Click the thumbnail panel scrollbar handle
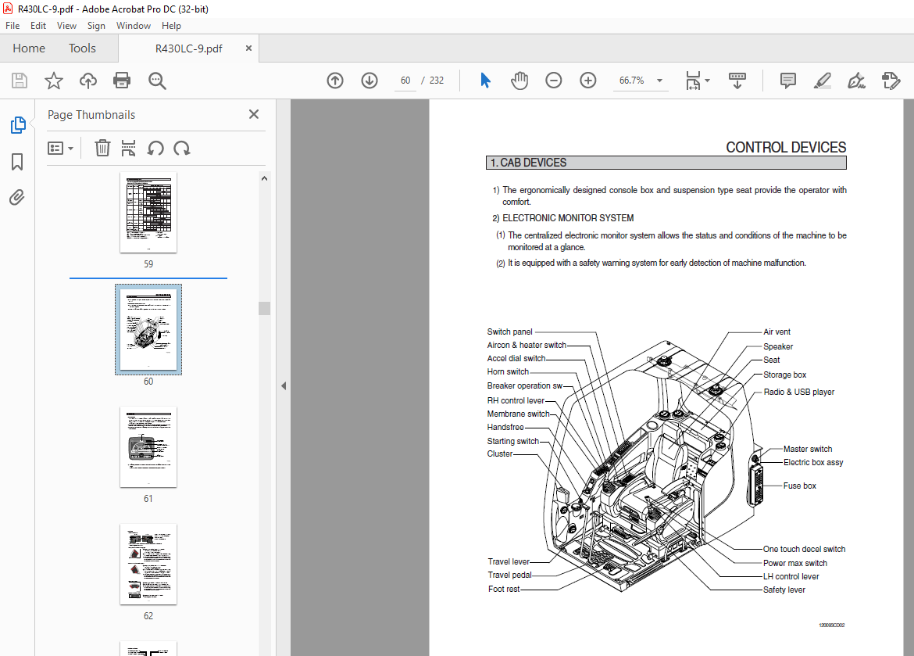The height and width of the screenshot is (656, 914). coord(264,308)
